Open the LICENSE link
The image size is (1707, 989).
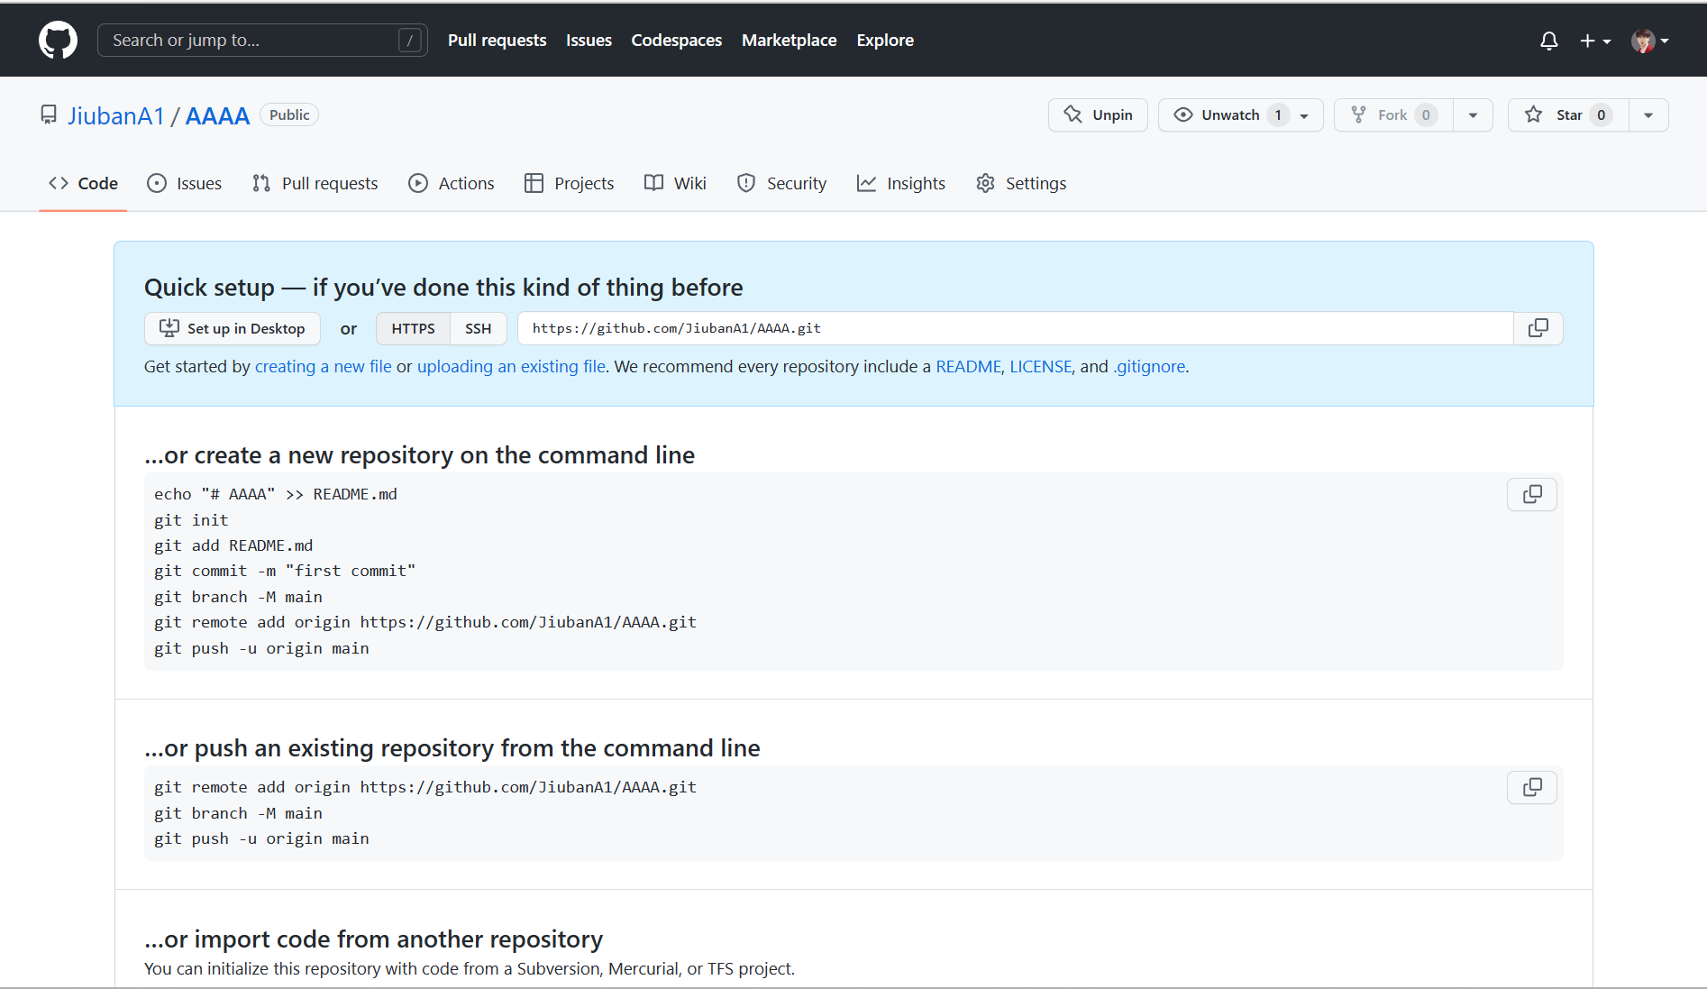[1040, 366]
